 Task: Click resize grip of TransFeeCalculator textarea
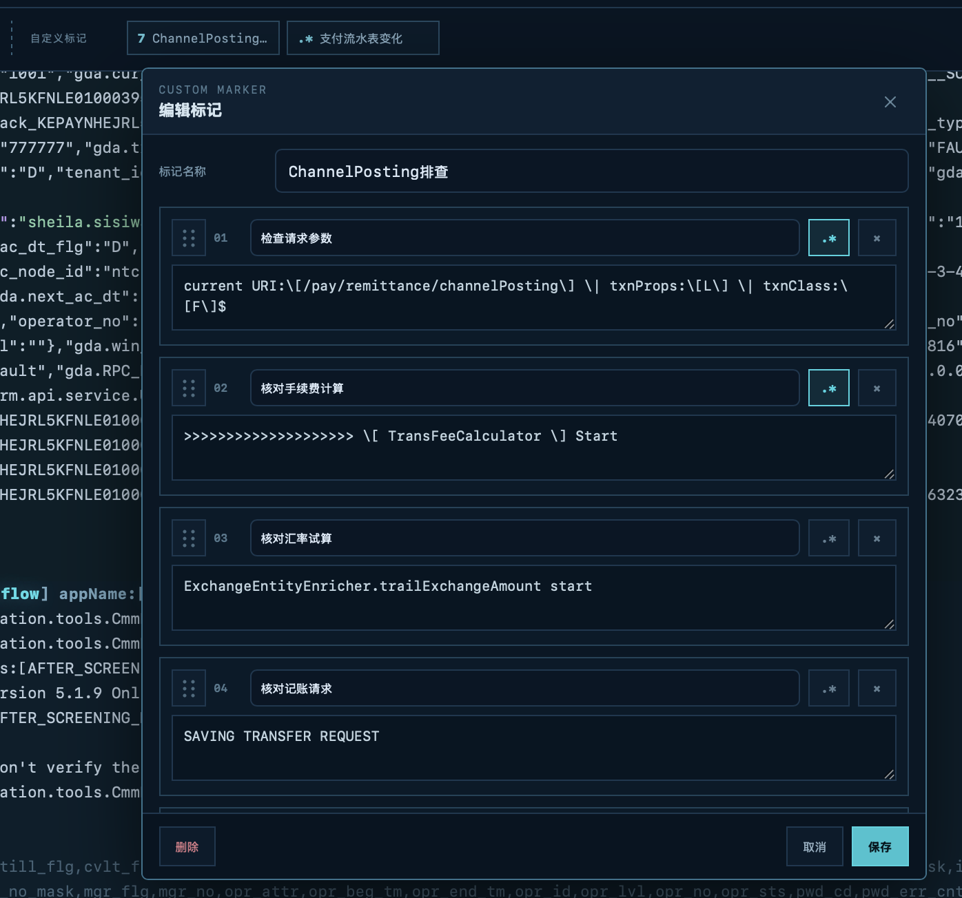[x=890, y=474]
